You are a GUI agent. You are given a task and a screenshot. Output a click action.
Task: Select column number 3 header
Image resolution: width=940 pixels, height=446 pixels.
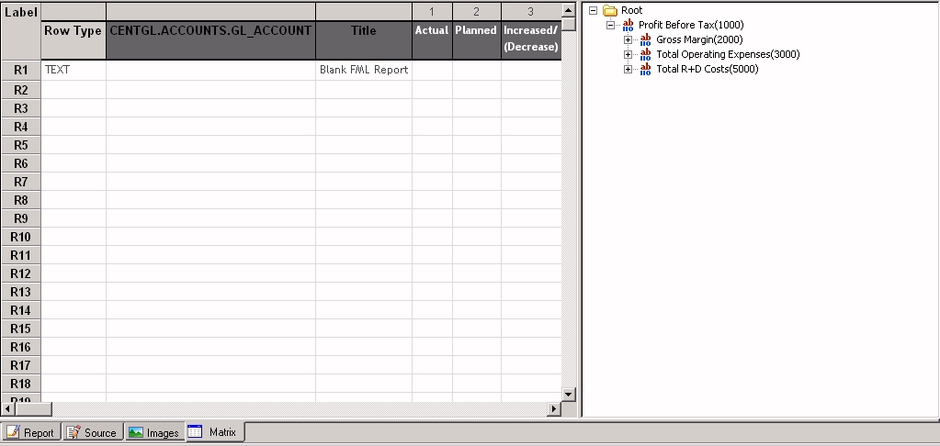click(531, 11)
